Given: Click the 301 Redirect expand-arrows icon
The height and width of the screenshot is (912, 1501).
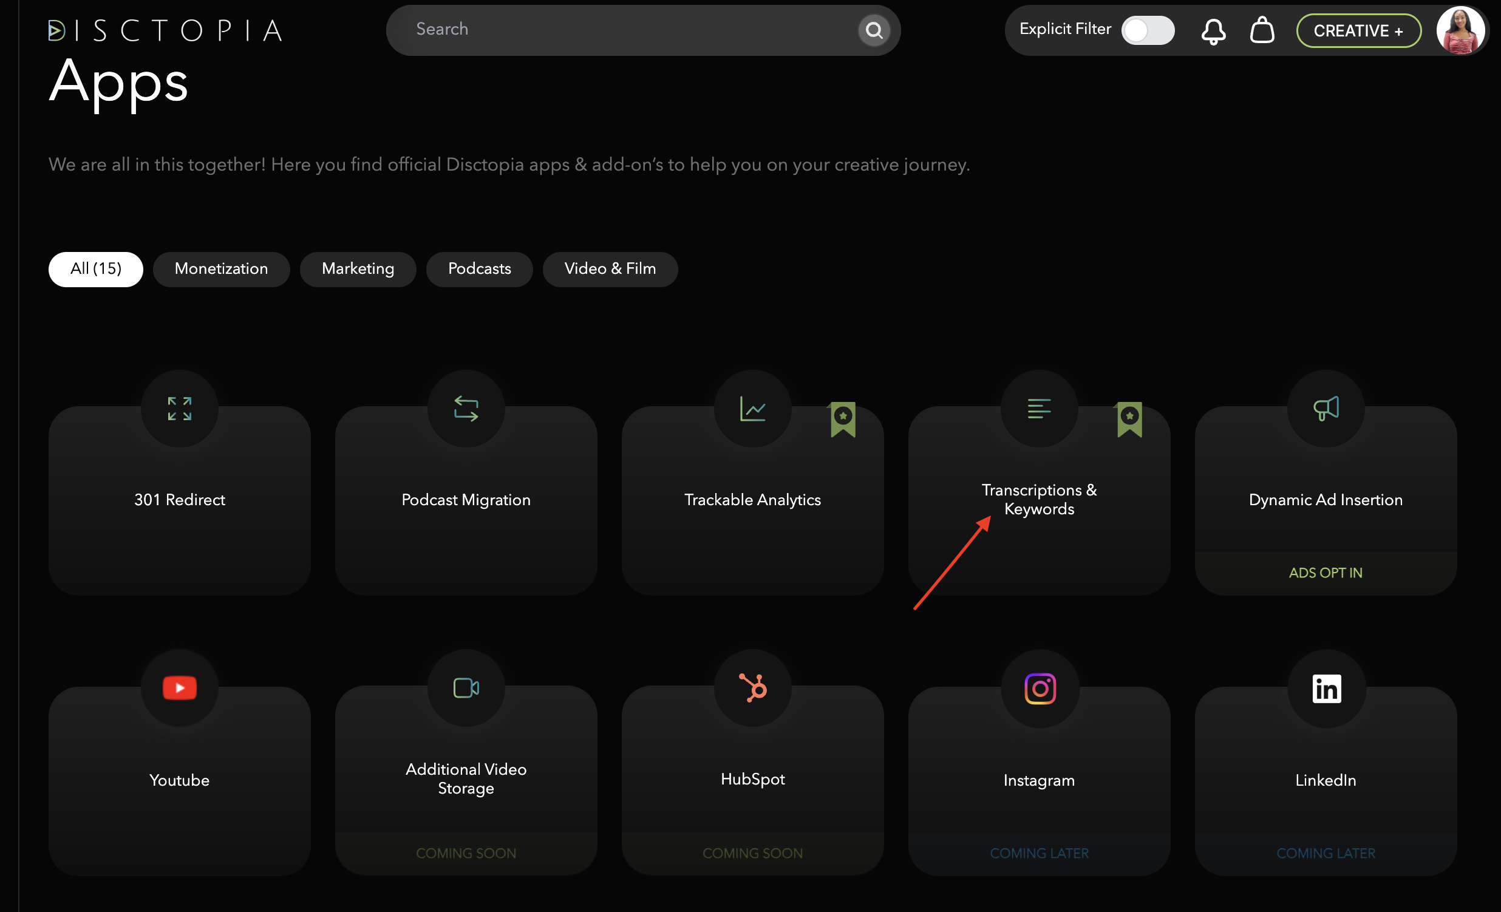Looking at the screenshot, I should [x=180, y=409].
